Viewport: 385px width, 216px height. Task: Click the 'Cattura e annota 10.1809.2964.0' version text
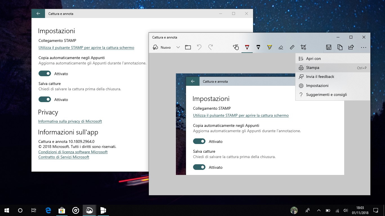click(x=66, y=141)
